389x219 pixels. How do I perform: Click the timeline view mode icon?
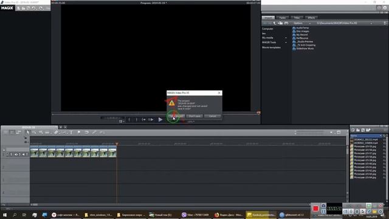coord(12,133)
